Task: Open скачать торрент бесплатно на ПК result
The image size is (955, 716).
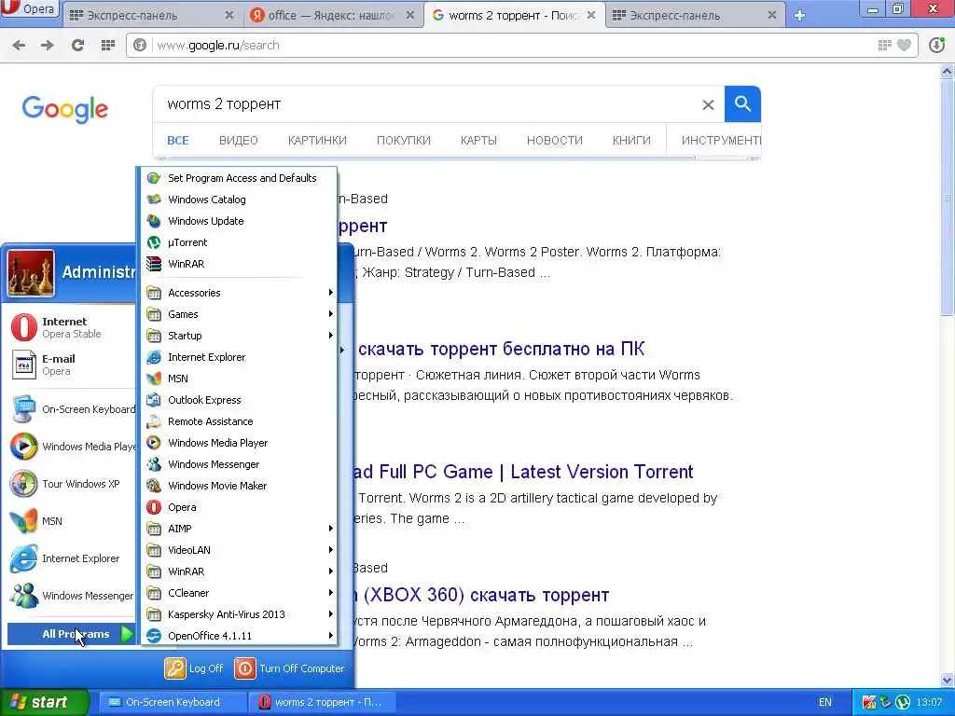Action: (x=501, y=349)
